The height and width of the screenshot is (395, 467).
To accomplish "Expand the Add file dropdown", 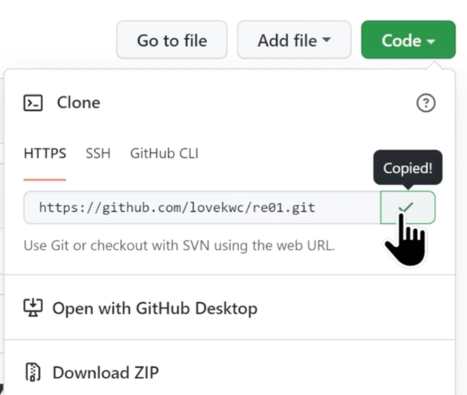I will coord(293,41).
